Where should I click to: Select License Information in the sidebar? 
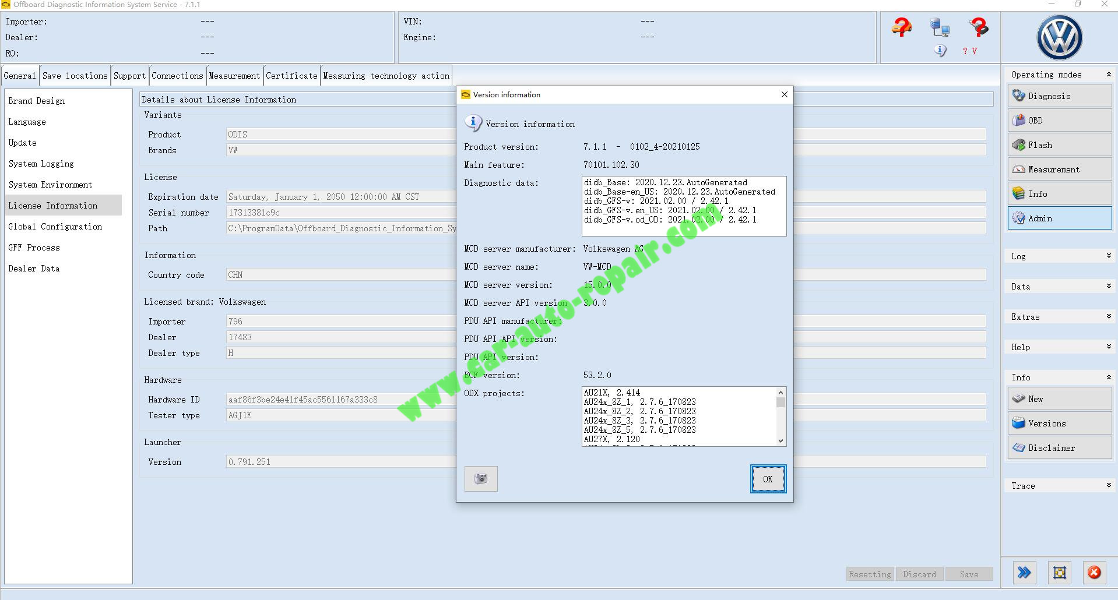tap(64, 206)
